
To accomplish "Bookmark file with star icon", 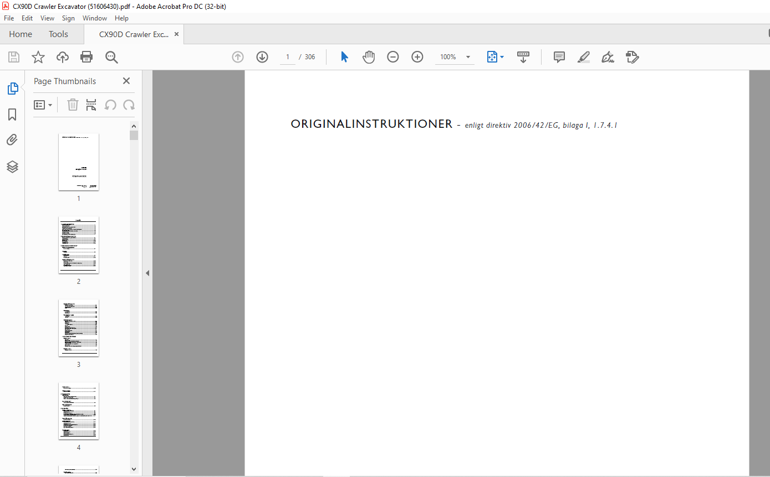I will 38,57.
